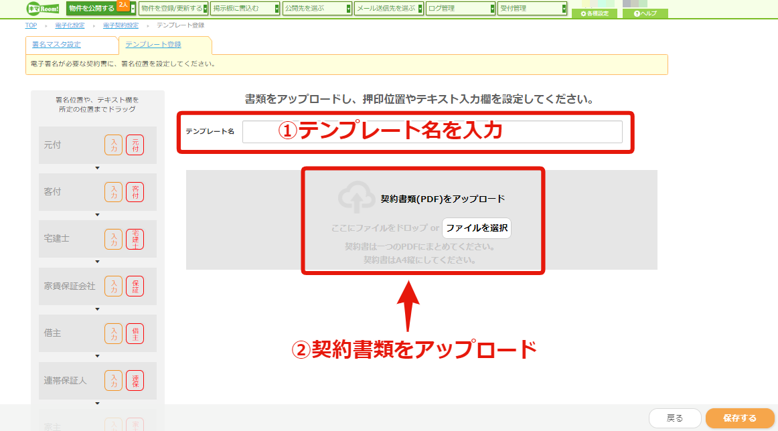Open ログ管理 dropdown menu

[x=461, y=9]
